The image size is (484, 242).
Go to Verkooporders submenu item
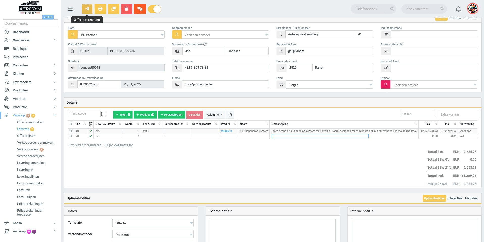[x=28, y=149]
